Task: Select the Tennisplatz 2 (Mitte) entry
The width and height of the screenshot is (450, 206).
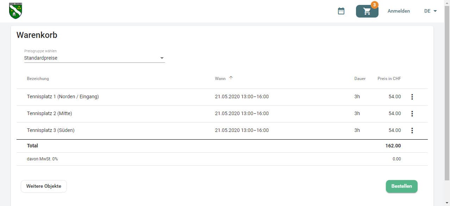Action: pyautogui.click(x=49, y=113)
